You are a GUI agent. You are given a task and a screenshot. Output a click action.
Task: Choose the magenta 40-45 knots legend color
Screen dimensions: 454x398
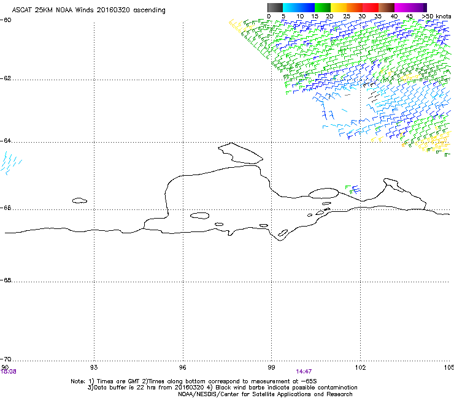pos(402,7)
